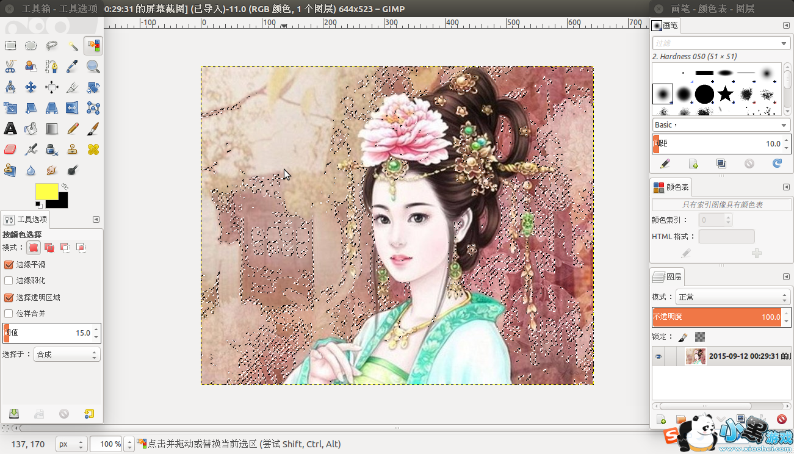Screen dimensions: 794x454
Task: Open the 画笔 brushes tab configuration menu
Action: pyautogui.click(x=787, y=25)
